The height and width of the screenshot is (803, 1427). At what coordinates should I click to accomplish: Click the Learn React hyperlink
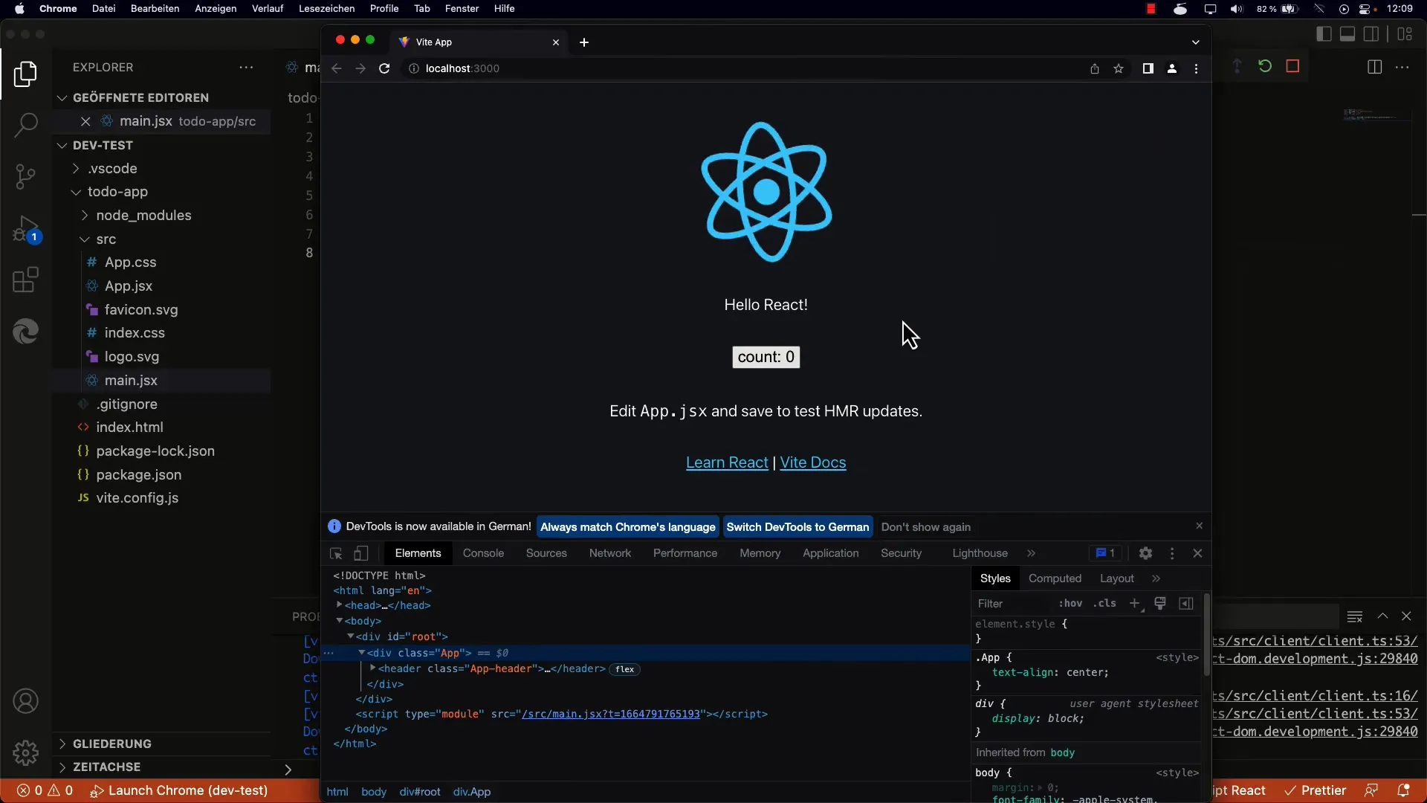click(727, 462)
